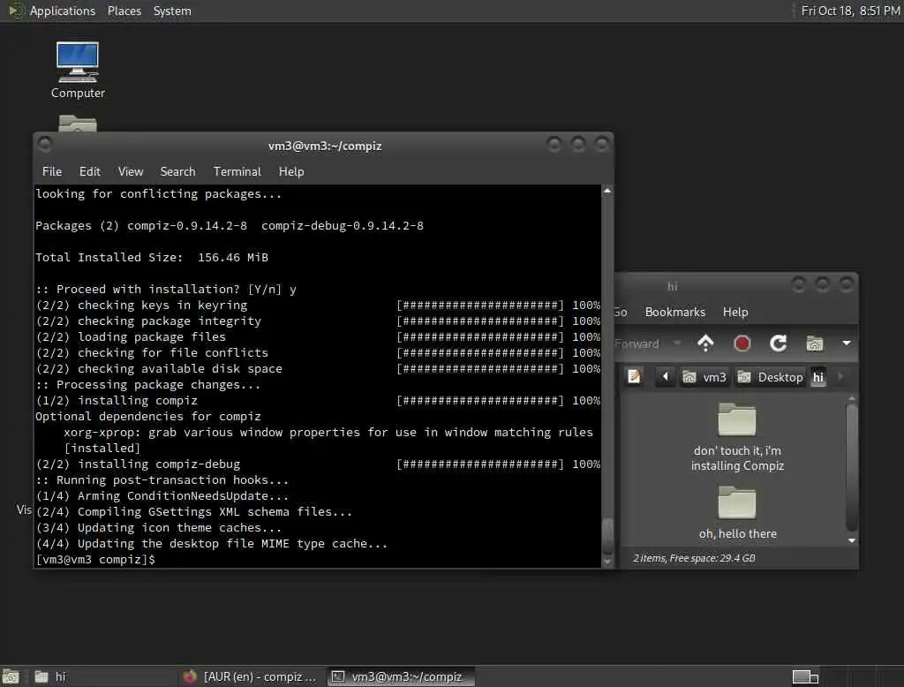This screenshot has height=687, width=904.
Task: Click the terminal window menu button at title-bar left
Action: [45, 145]
